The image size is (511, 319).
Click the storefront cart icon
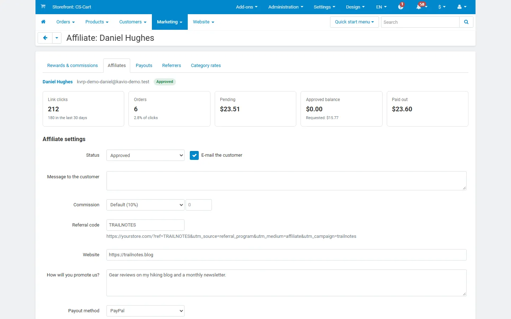tap(43, 6)
